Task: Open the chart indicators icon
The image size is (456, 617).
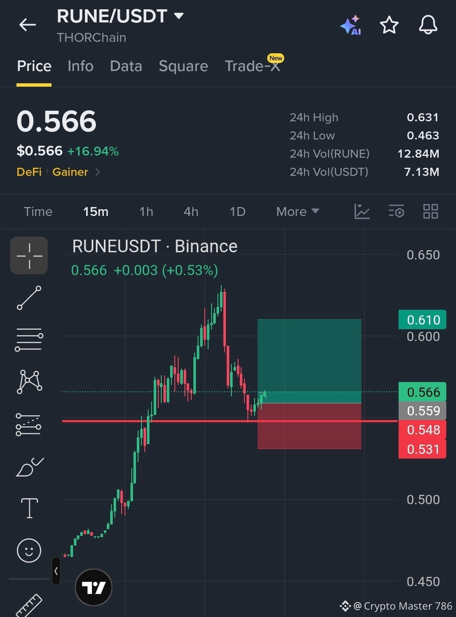Action: click(x=362, y=211)
